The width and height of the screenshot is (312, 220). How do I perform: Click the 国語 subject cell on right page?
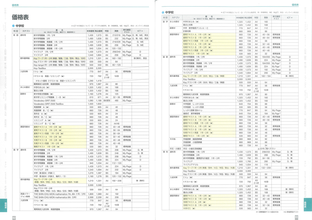(165, 57)
